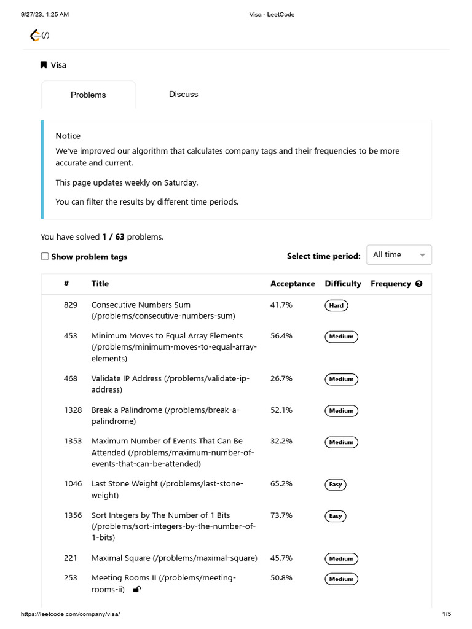Click the Medium badge for Maximal Square
Image resolution: width=472 pixels, height=629 pixels.
pyautogui.click(x=341, y=559)
